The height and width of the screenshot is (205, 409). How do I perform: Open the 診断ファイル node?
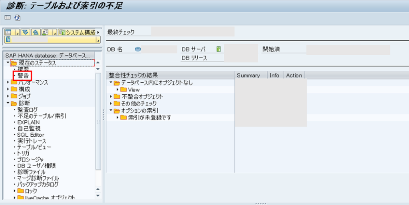tap(31, 172)
